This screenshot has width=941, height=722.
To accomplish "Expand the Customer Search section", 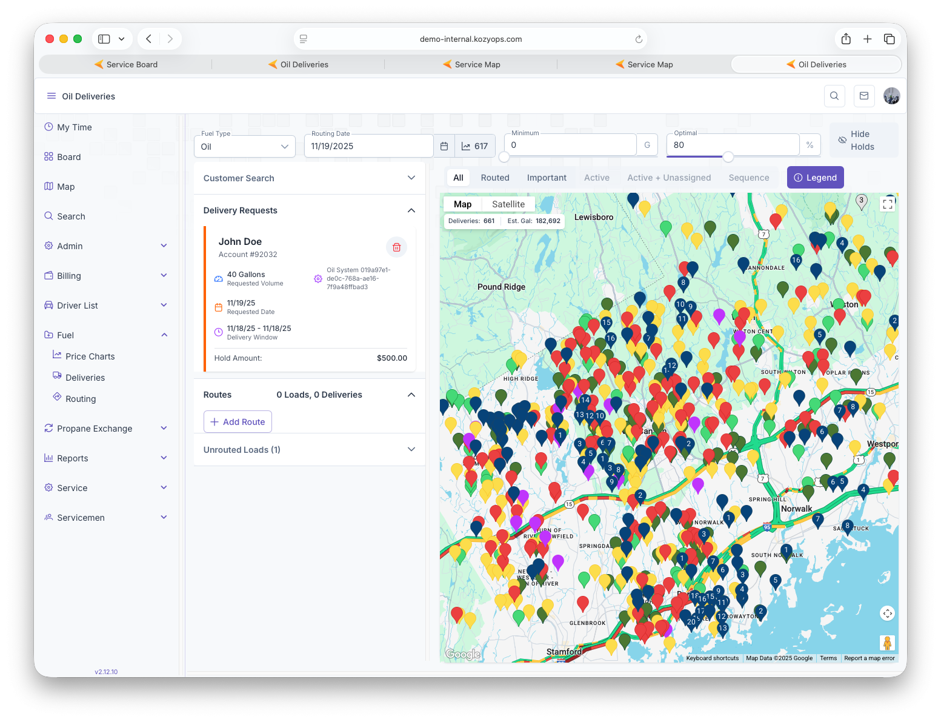I will pyautogui.click(x=309, y=178).
